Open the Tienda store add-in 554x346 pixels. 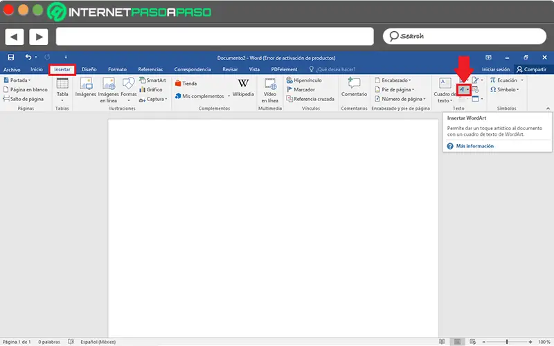pos(186,84)
